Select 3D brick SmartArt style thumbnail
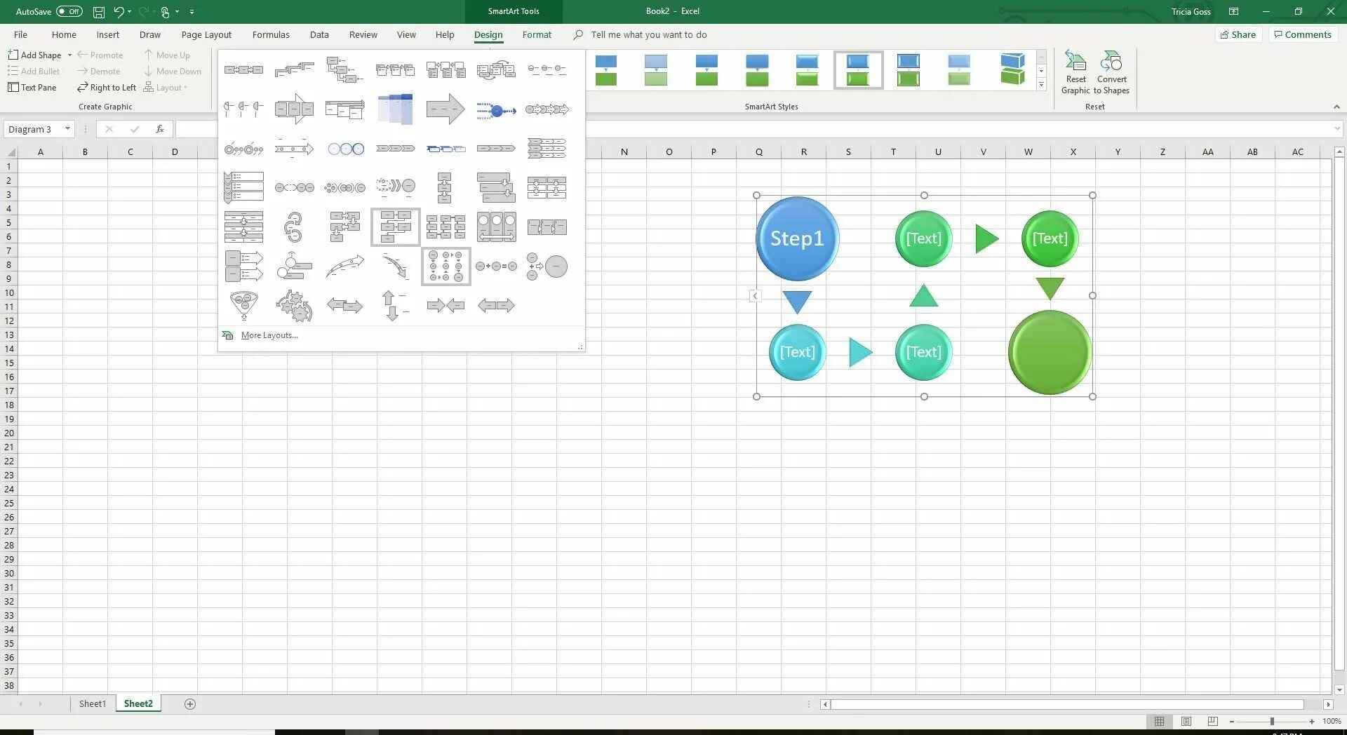 point(1012,70)
